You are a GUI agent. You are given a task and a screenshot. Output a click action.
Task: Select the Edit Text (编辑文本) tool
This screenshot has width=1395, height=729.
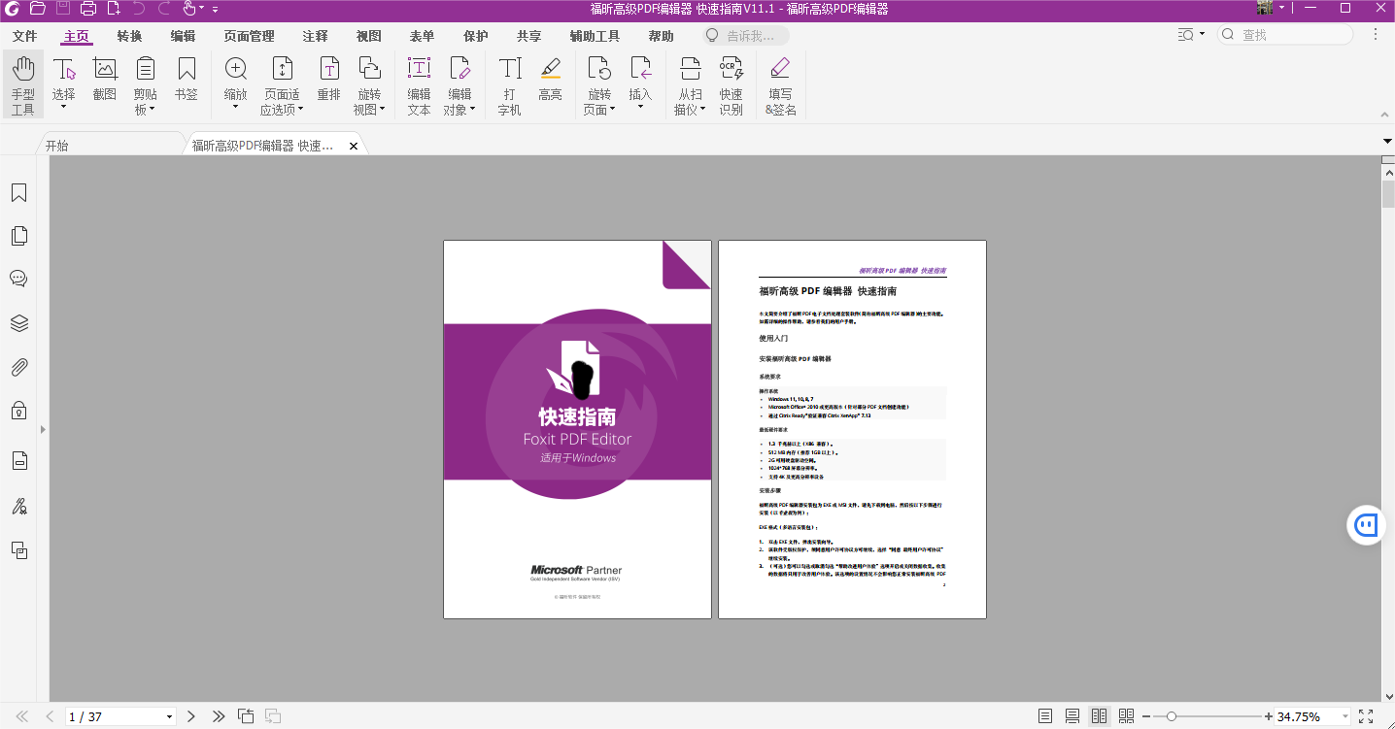click(x=419, y=83)
